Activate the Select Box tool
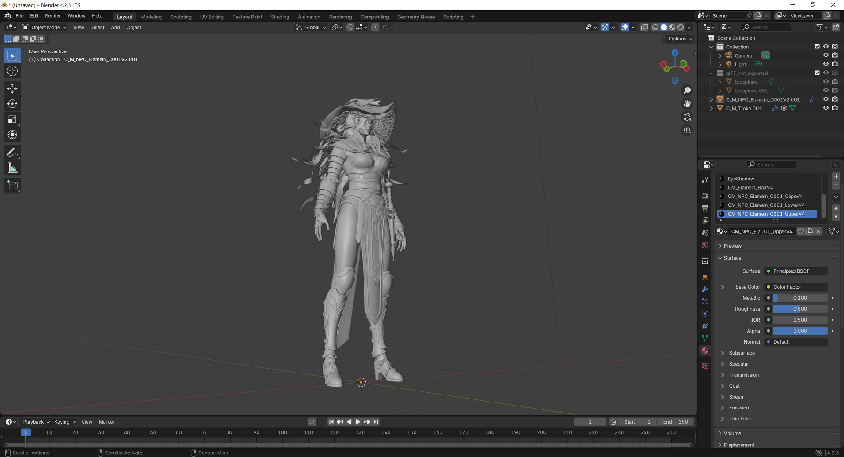The image size is (844, 457). [x=12, y=55]
